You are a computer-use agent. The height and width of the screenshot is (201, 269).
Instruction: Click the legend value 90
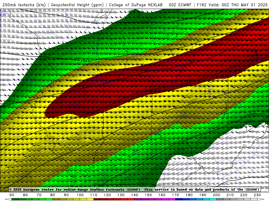point(66,195)
